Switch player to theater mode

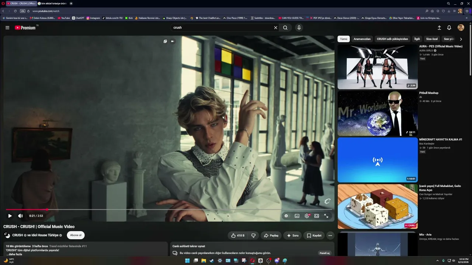(x=316, y=216)
